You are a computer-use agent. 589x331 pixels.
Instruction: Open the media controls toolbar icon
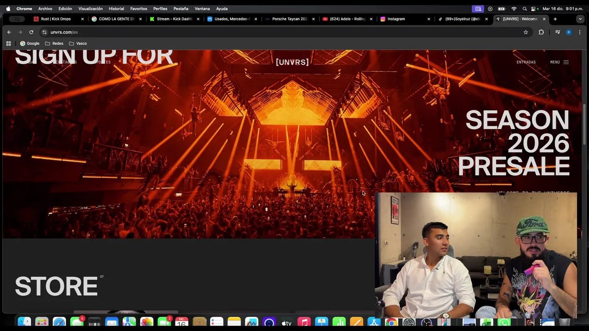click(557, 32)
